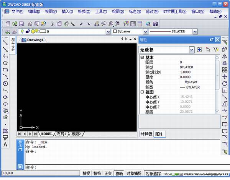Viewport: 230px width, 180px height.
Task: Switch to the 布局1 layout tab
Action: point(61,134)
